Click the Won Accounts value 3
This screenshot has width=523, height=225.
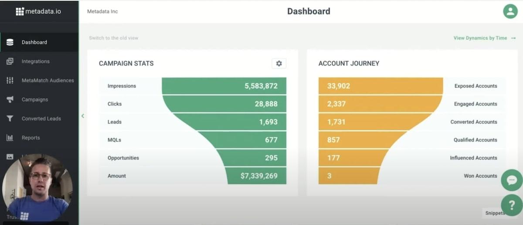pyautogui.click(x=329, y=176)
